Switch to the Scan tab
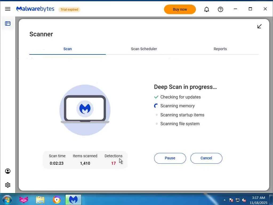This screenshot has height=205, width=273. (67, 49)
